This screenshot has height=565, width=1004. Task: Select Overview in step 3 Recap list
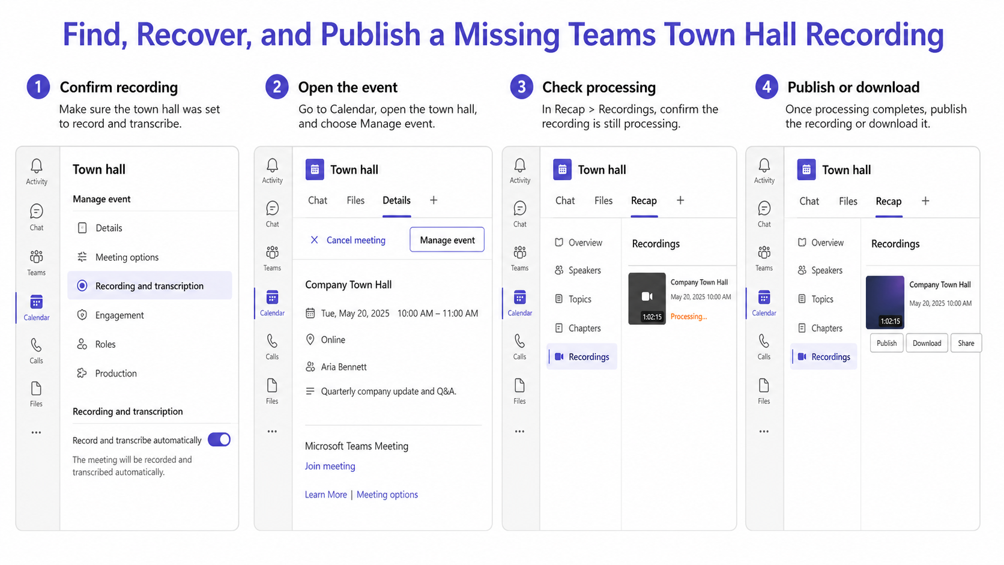(x=579, y=243)
